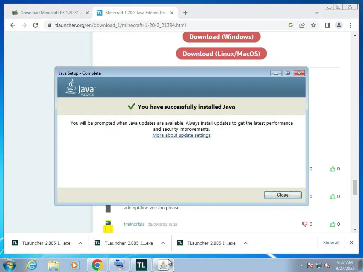Open Action Center flag tray icon

coord(310,265)
